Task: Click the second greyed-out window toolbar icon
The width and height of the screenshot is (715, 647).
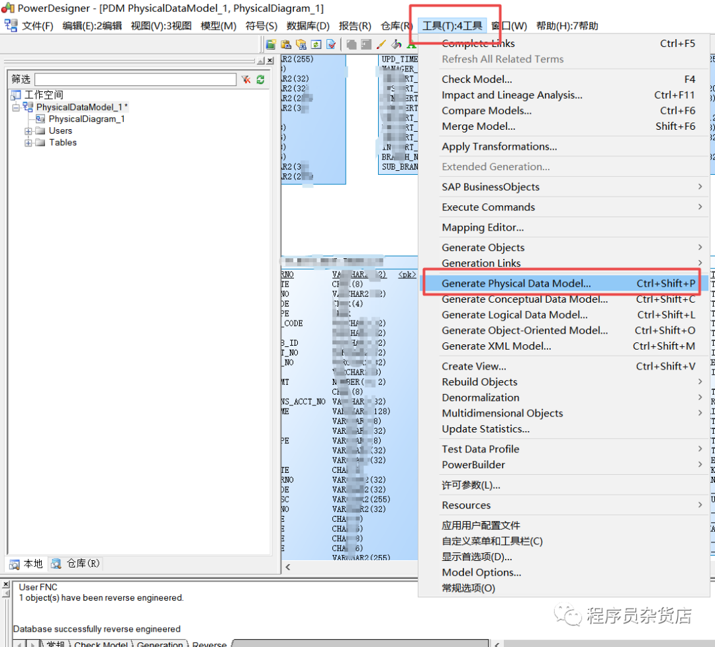Action: pyautogui.click(x=366, y=44)
